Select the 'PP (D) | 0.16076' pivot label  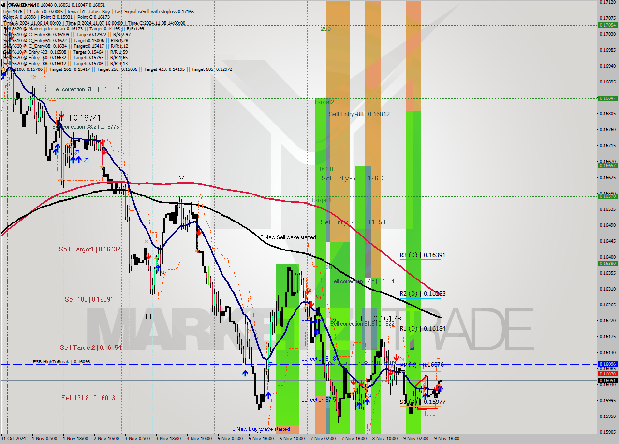click(422, 365)
